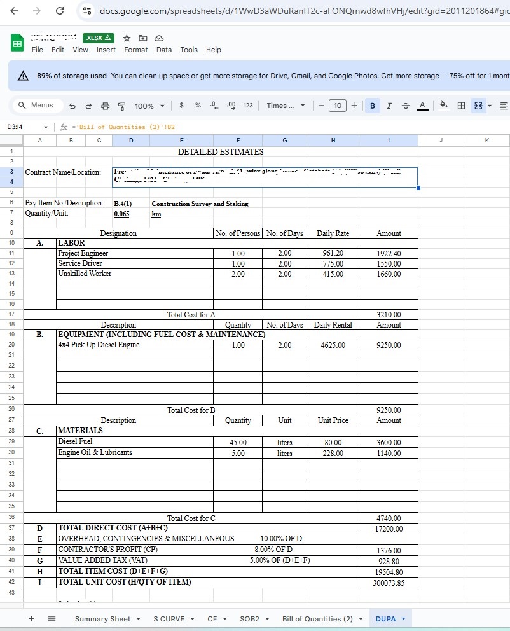Select row 20 header

[x=11, y=345]
